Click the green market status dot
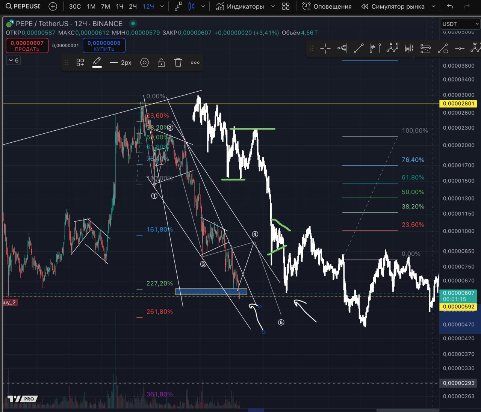The width and height of the screenshot is (481, 412). tap(133, 23)
